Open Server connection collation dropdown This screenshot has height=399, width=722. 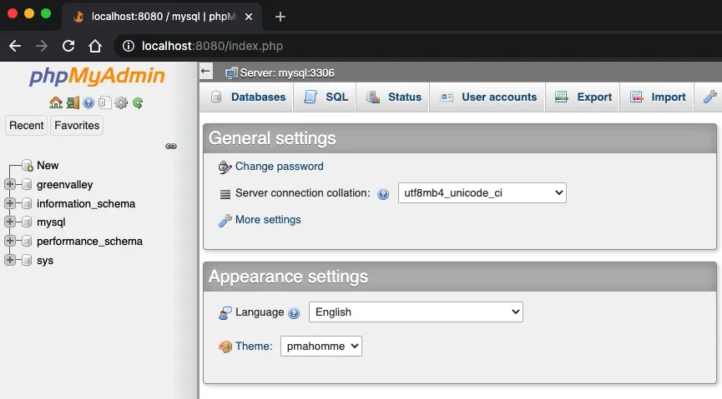click(482, 193)
